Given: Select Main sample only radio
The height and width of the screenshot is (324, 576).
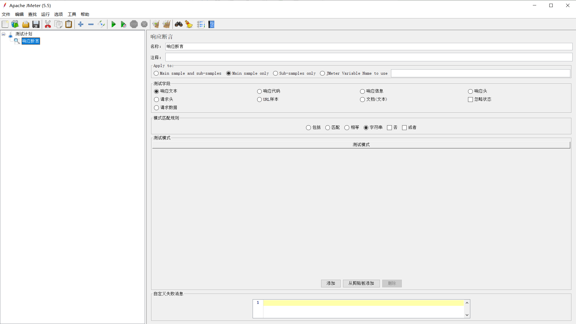Looking at the screenshot, I should click(x=228, y=74).
